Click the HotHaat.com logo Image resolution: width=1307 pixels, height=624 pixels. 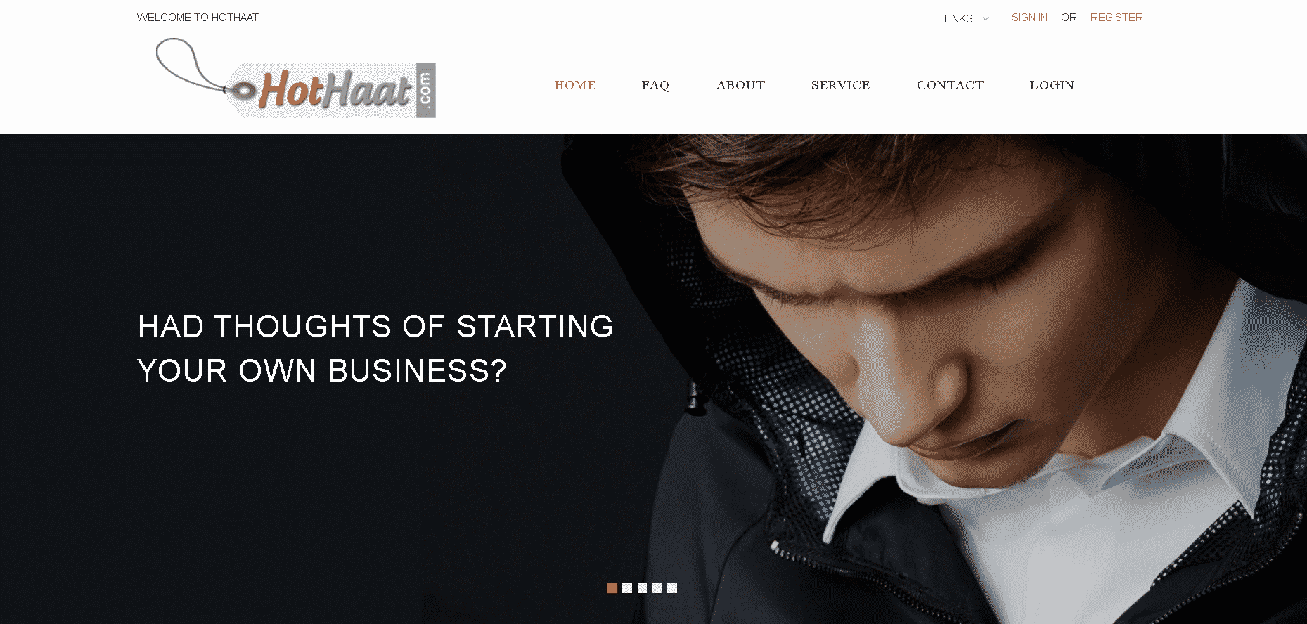coord(295,78)
